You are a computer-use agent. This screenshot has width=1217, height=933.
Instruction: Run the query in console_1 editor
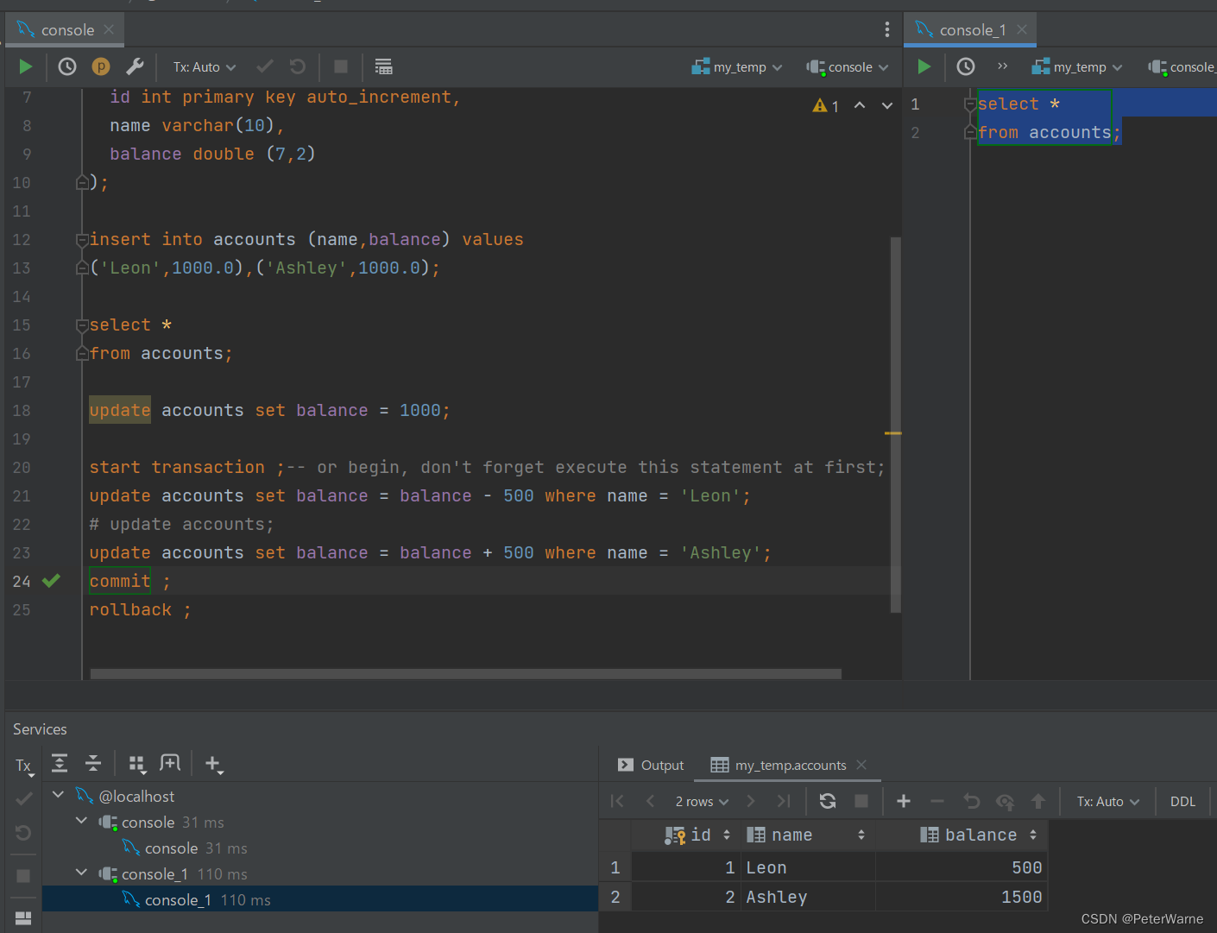tap(924, 66)
